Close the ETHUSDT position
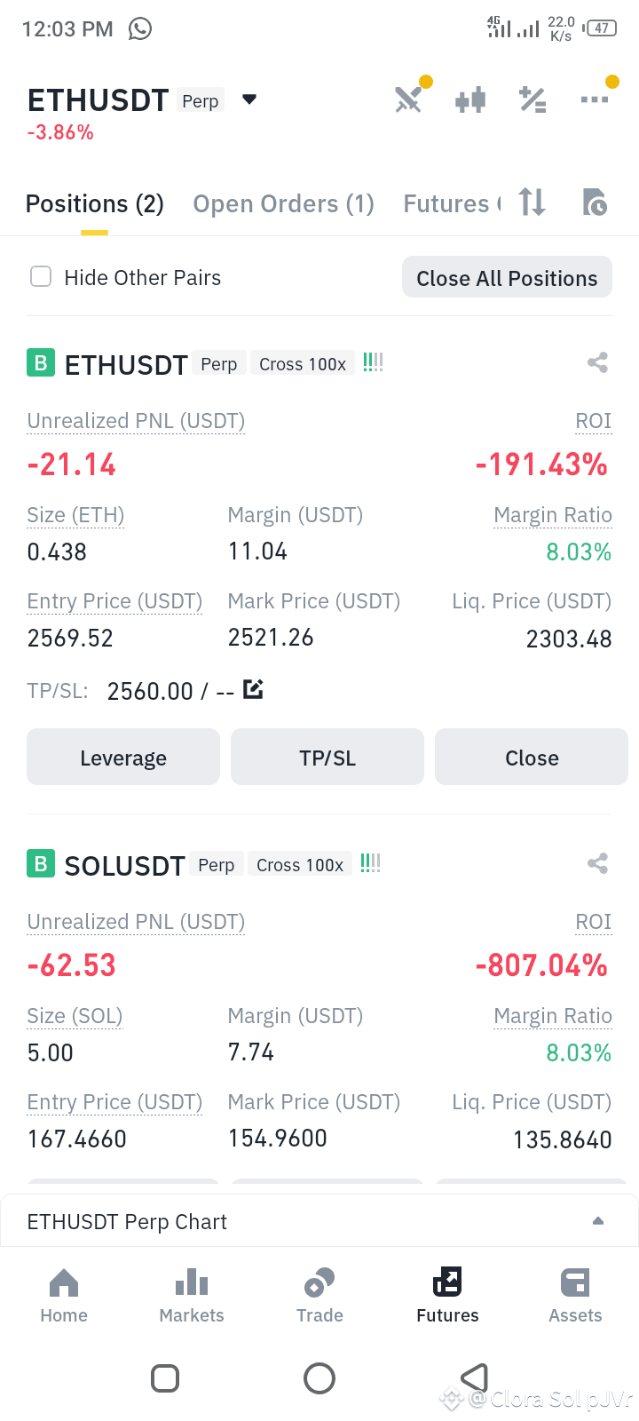This screenshot has height=1421, width=639. (532, 758)
